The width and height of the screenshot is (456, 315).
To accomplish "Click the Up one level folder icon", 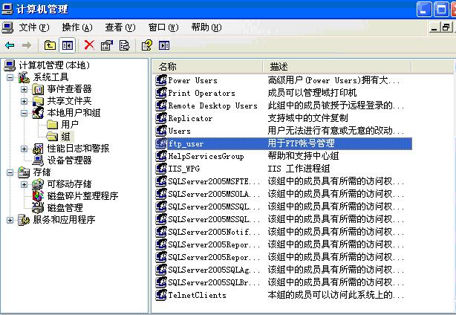I will [x=51, y=45].
